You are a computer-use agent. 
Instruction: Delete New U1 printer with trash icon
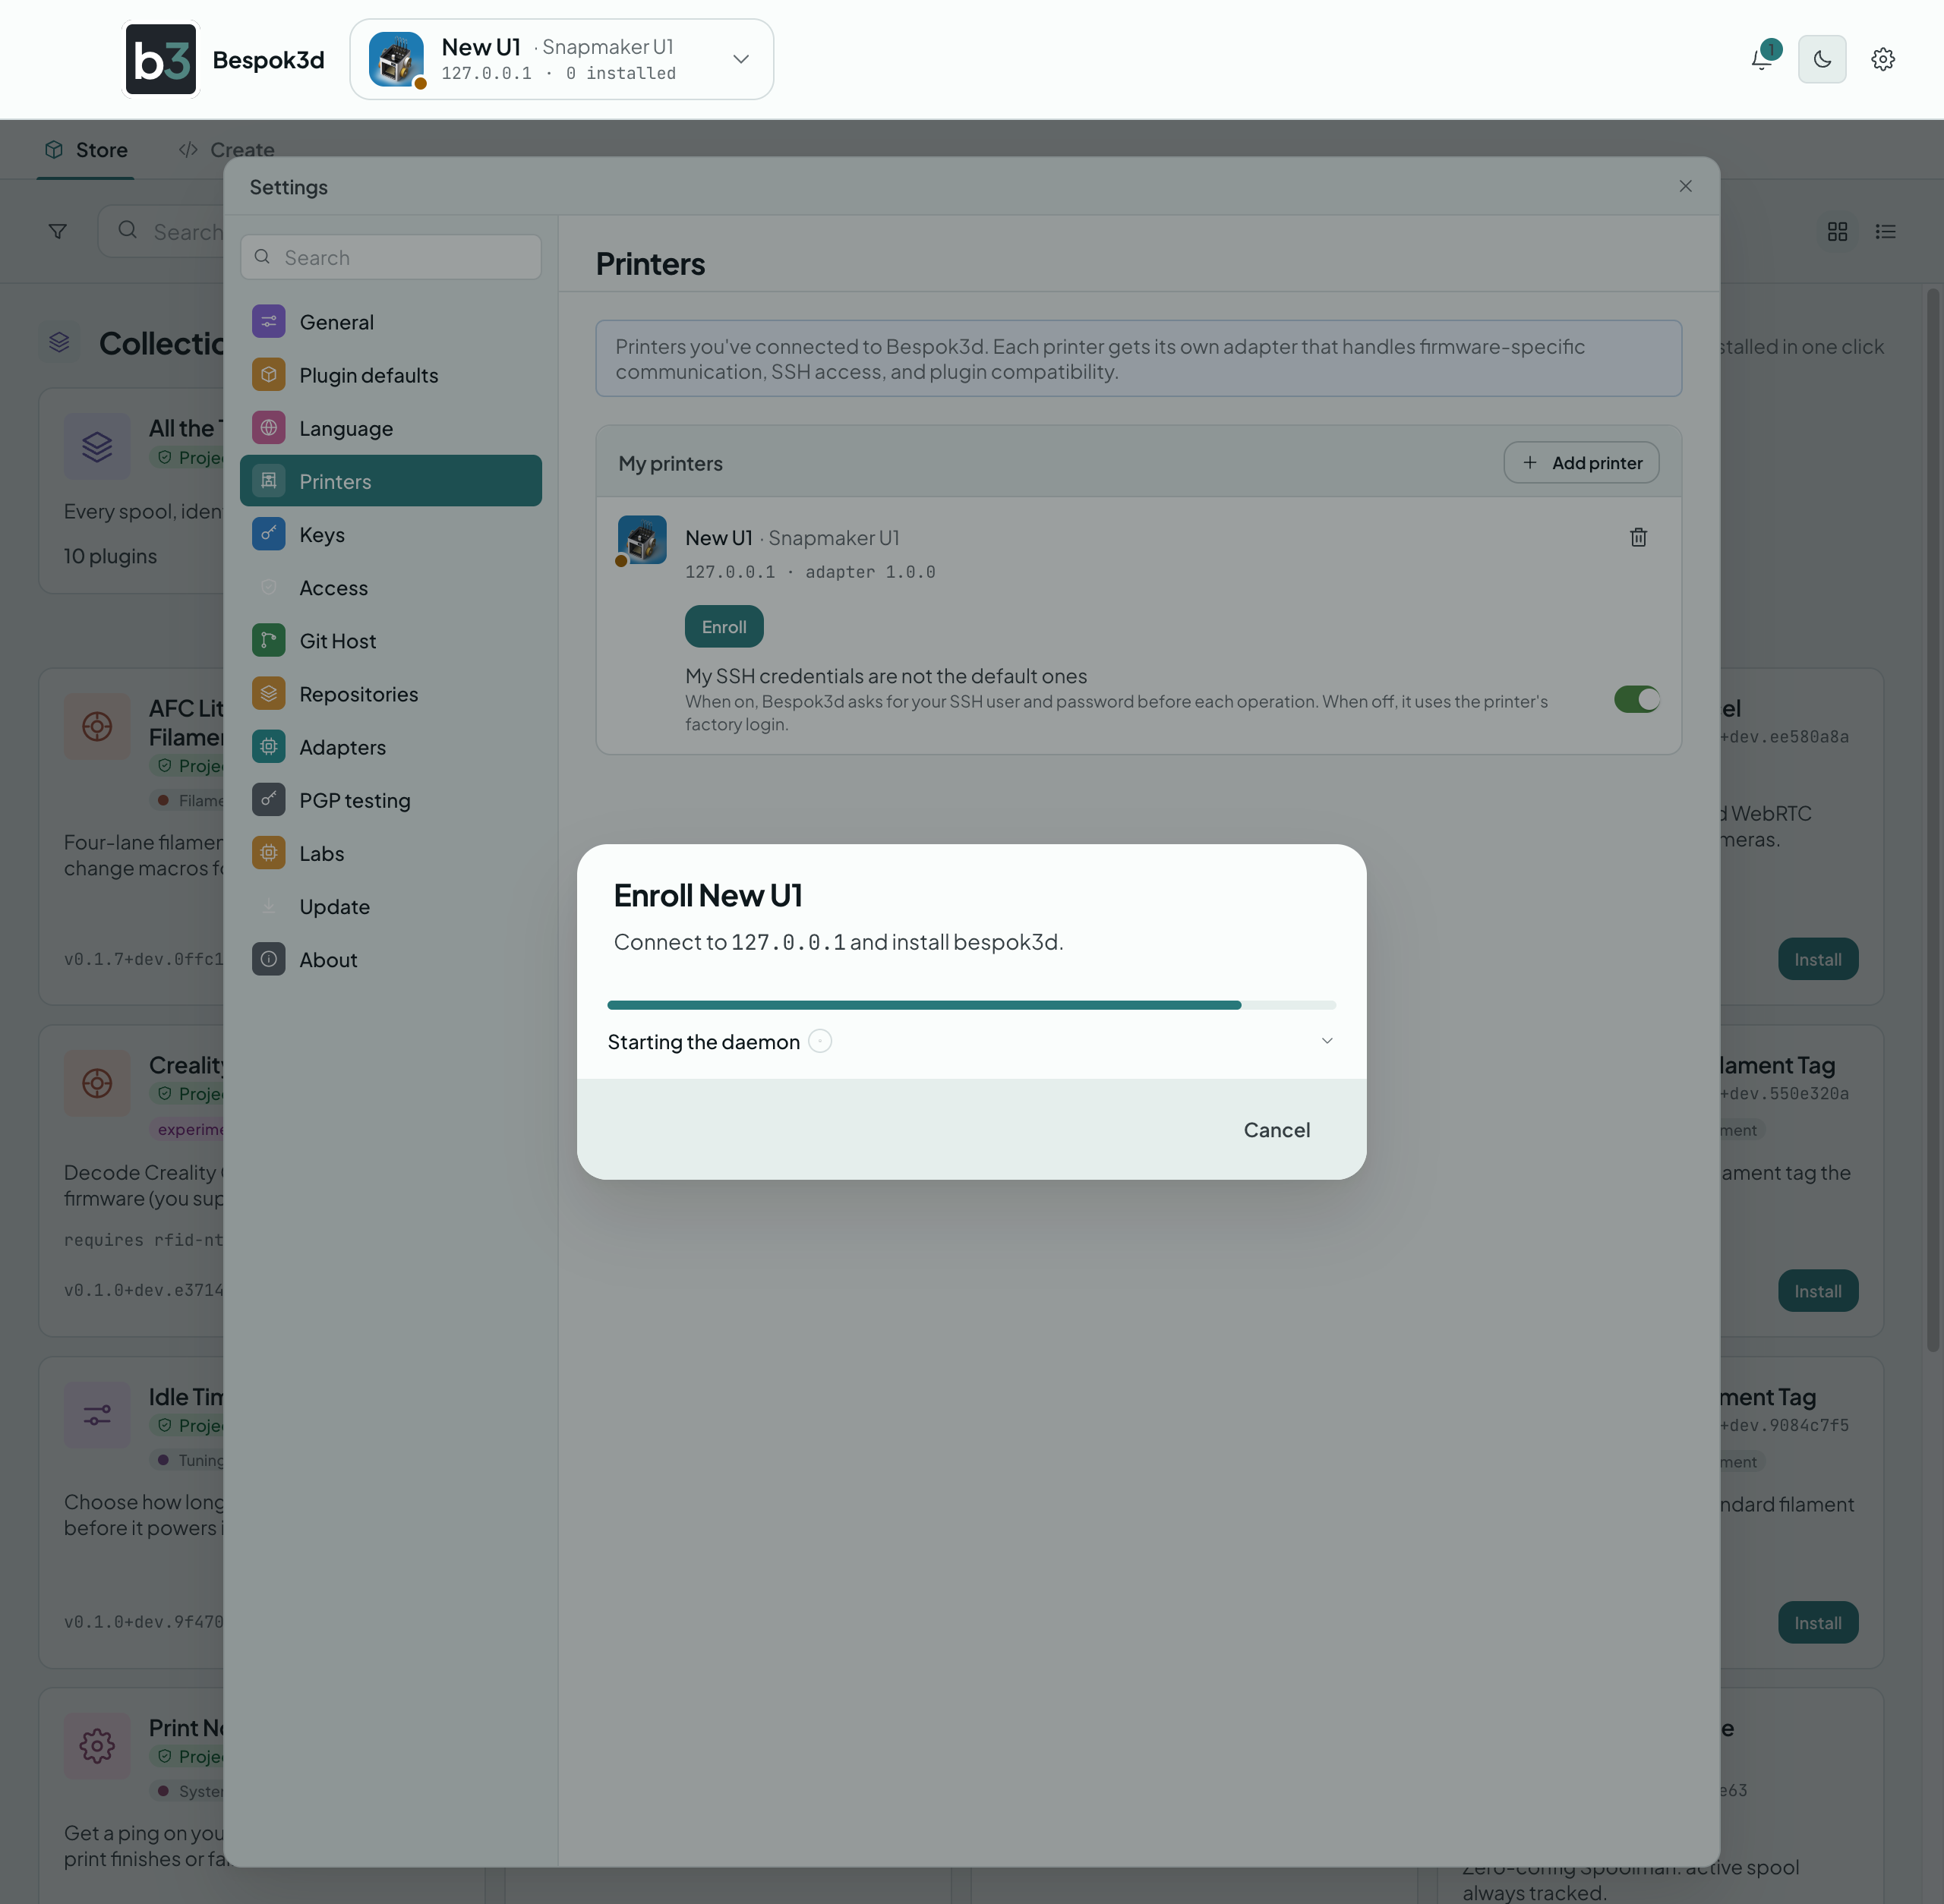(1638, 537)
